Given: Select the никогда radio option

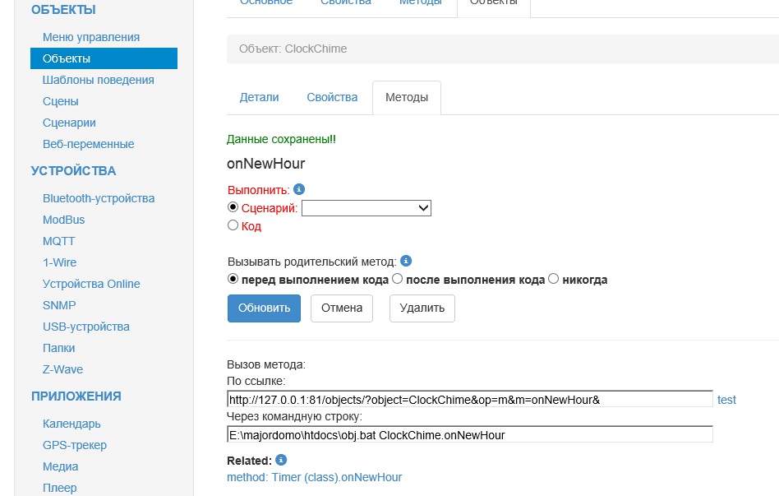Looking at the screenshot, I should (553, 279).
